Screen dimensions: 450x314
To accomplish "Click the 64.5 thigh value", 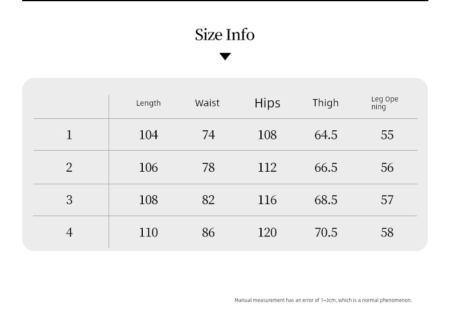I will pyautogui.click(x=326, y=135).
